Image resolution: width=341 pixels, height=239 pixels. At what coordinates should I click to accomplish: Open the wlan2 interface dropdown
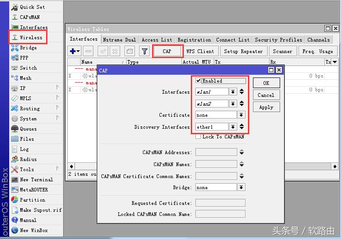(233, 104)
